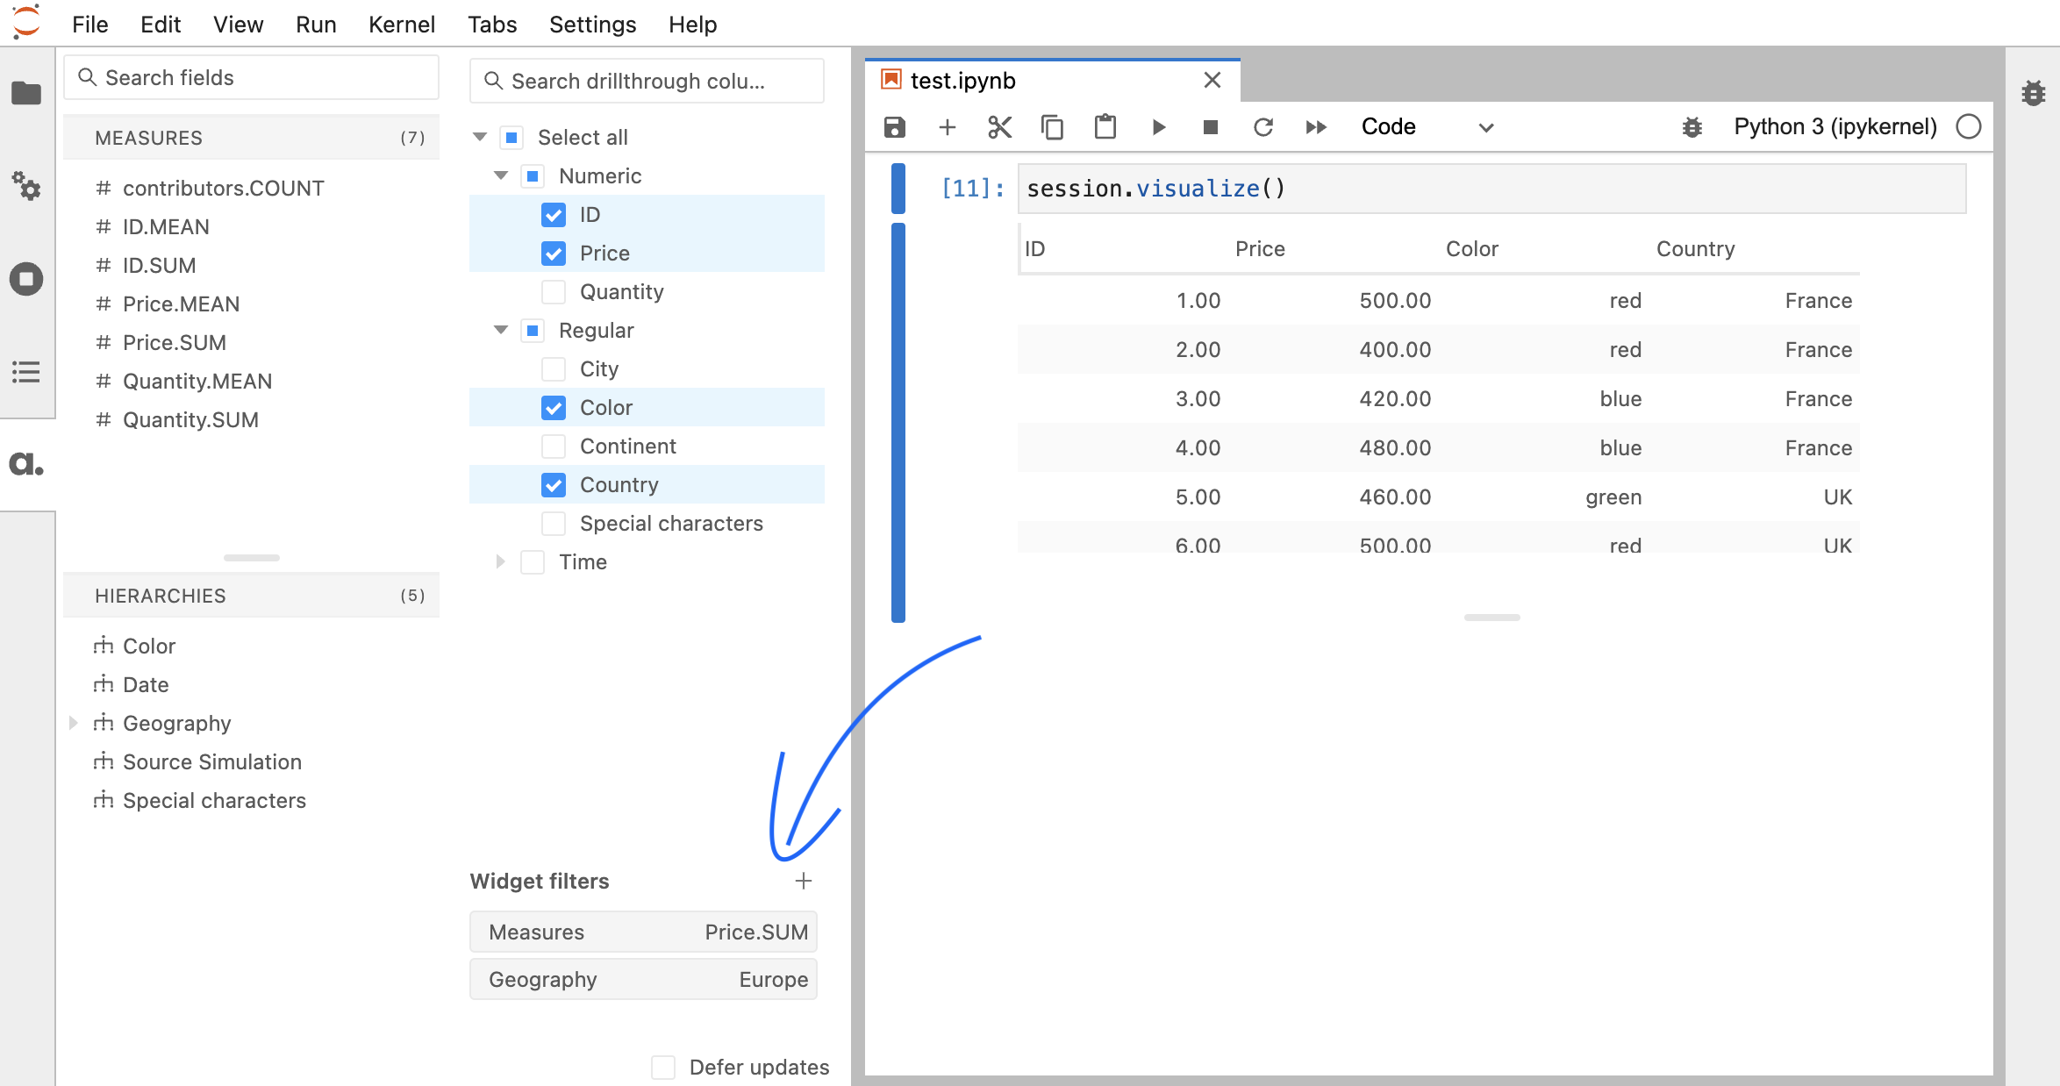Save the notebook with the disk icon
This screenshot has width=2060, height=1086.
click(x=894, y=127)
